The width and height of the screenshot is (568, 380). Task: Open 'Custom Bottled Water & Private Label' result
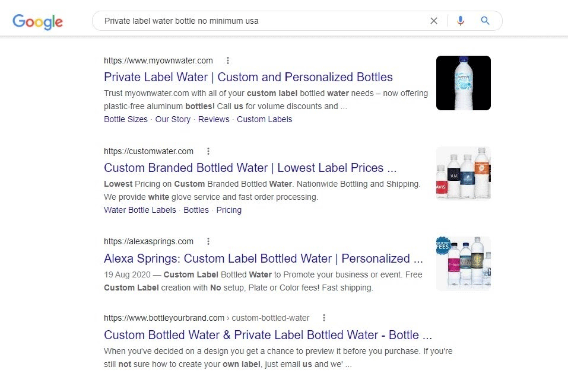(268, 334)
